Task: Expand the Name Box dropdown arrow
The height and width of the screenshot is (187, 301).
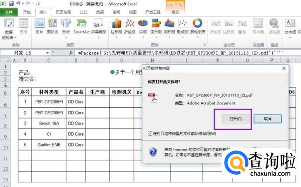Action: [x=47, y=53]
